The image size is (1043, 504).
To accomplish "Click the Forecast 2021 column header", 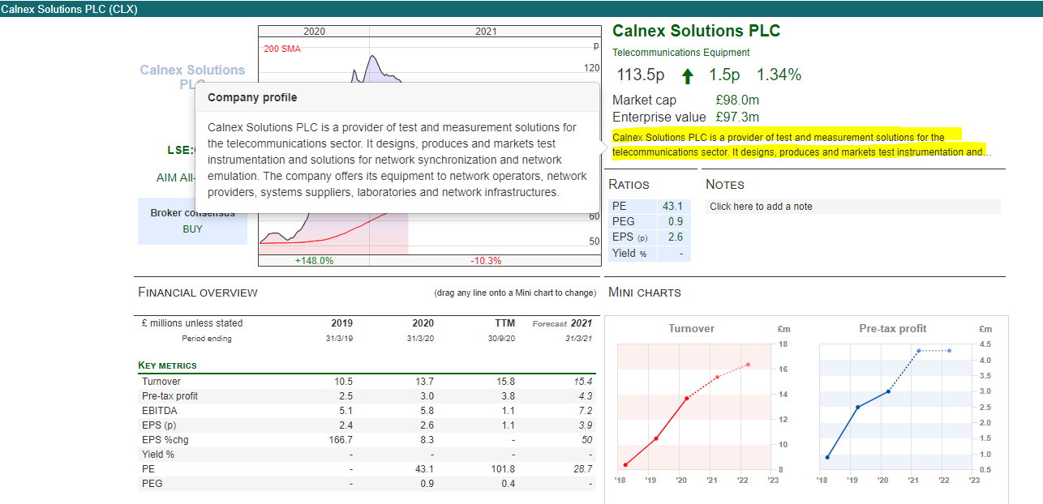I will 562,323.
